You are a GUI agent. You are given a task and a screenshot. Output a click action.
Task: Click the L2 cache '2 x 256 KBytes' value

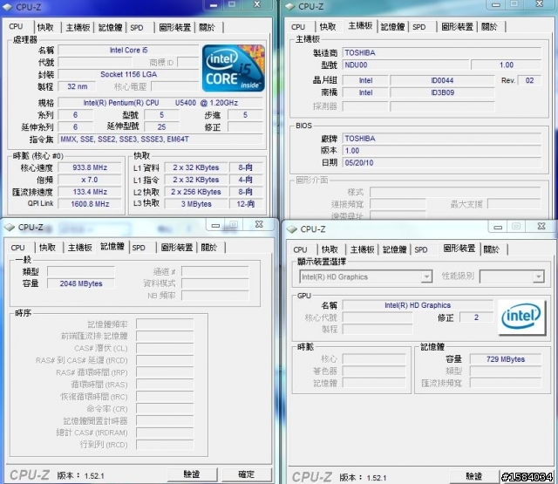click(x=196, y=192)
